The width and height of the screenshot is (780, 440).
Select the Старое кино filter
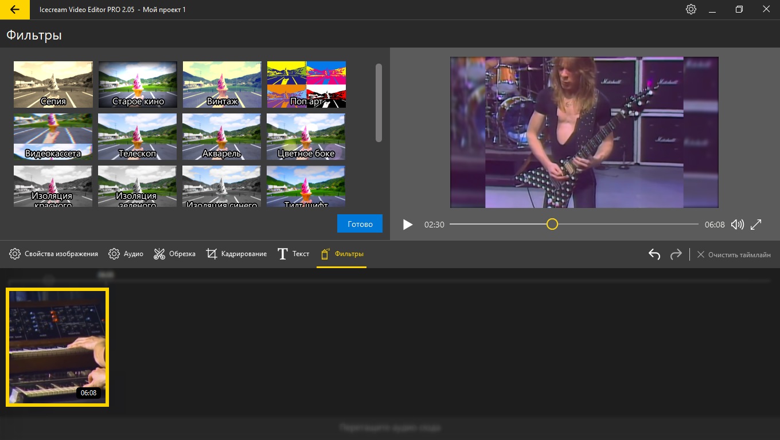[138, 84]
